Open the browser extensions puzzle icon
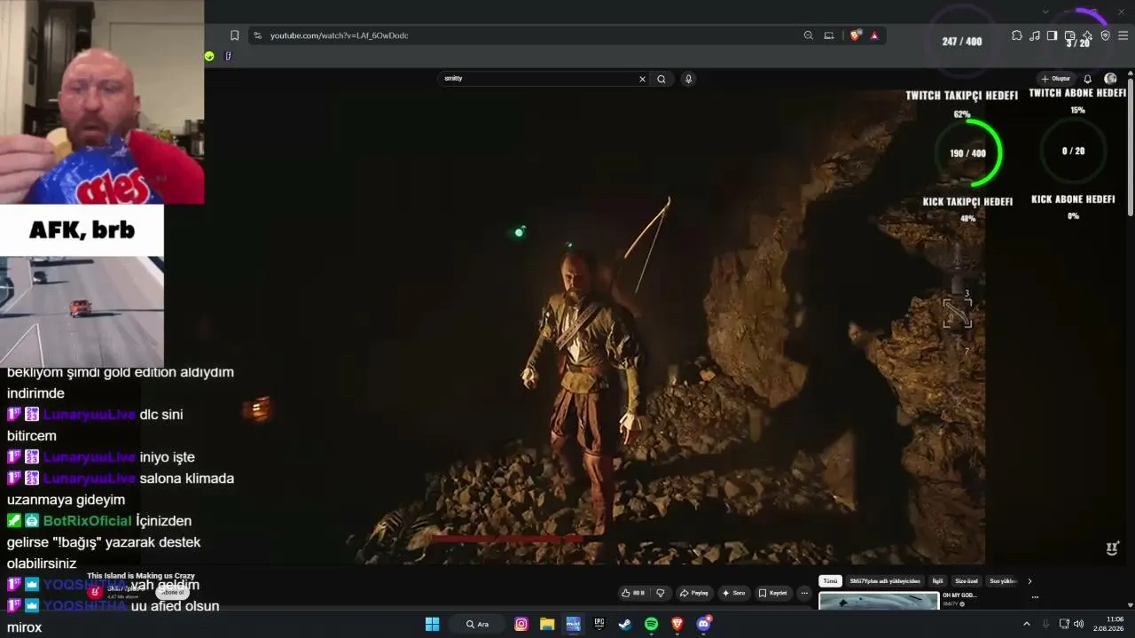Image resolution: width=1135 pixels, height=638 pixels. coord(1017,35)
